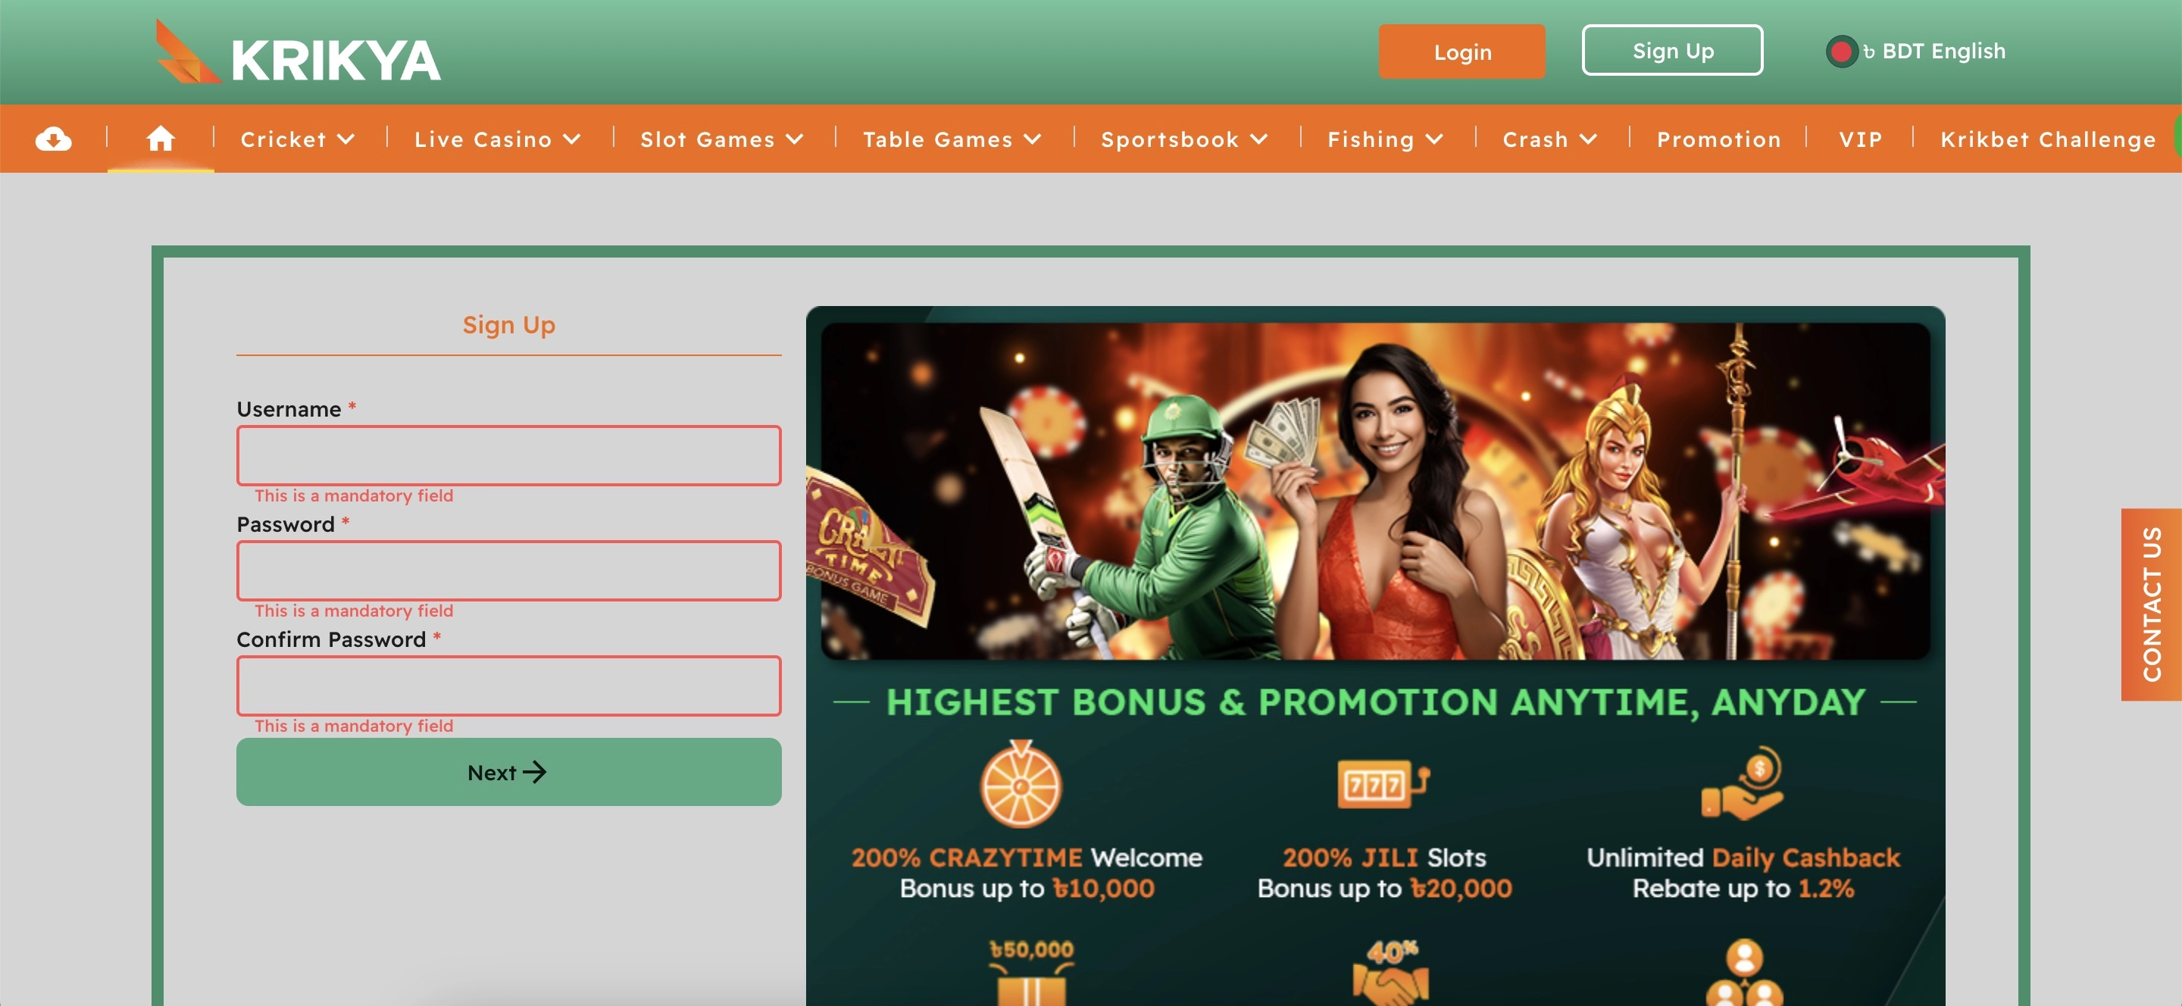The height and width of the screenshot is (1006, 2182).
Task: Click the KRIKYA logo
Action: tap(297, 52)
